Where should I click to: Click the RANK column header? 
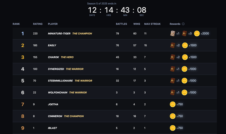pos(16,24)
